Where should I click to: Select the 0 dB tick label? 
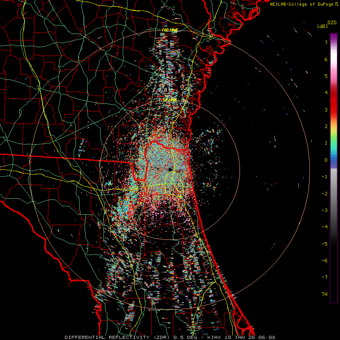[x=326, y=160]
